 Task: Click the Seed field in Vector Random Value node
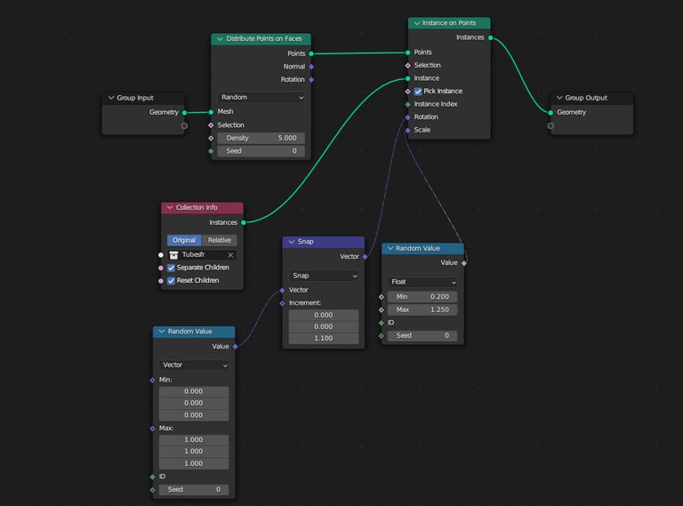coord(194,489)
